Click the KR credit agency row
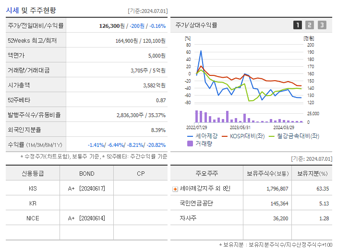Screen dimensions: 337x252 click(x=33, y=203)
